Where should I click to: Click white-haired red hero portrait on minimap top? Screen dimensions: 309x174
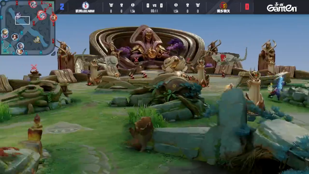33,4
